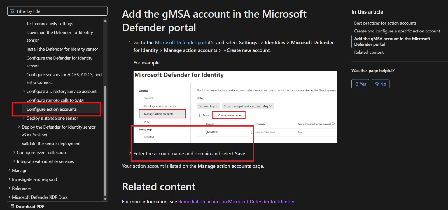
Task: Expand the Configure event collection section
Action: coord(14,153)
